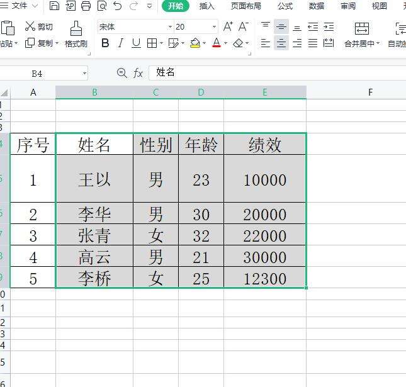
Task: Switch to the 页面布局 (Page Layout) tab
Action: click(x=246, y=6)
